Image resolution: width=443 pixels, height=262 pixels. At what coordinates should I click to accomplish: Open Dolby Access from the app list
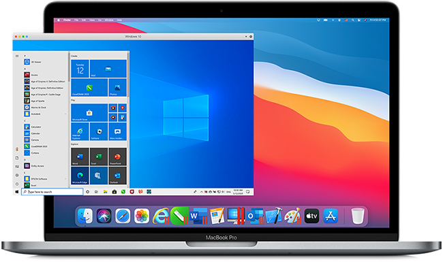click(x=45, y=166)
